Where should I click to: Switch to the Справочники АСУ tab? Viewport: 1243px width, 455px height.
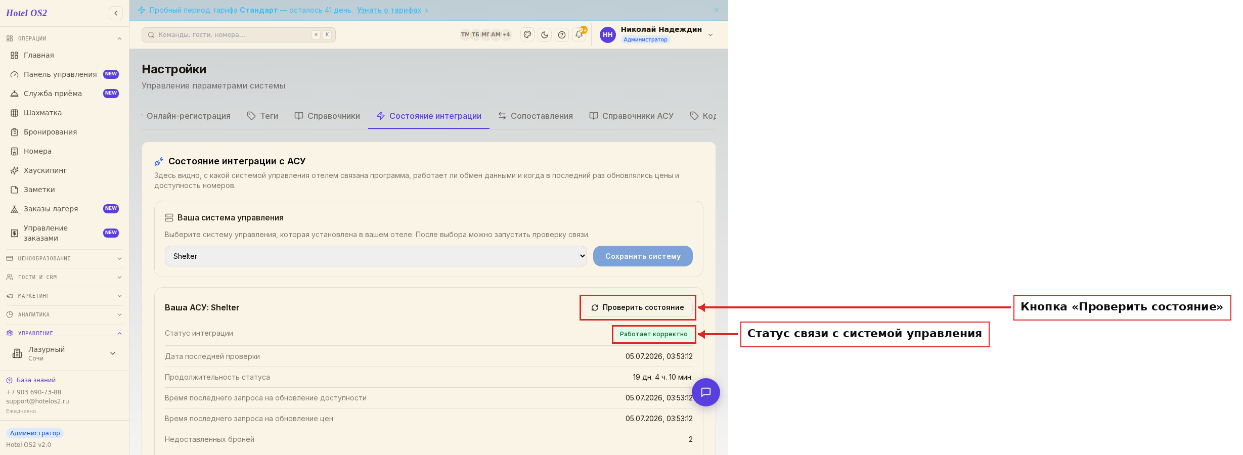point(632,116)
